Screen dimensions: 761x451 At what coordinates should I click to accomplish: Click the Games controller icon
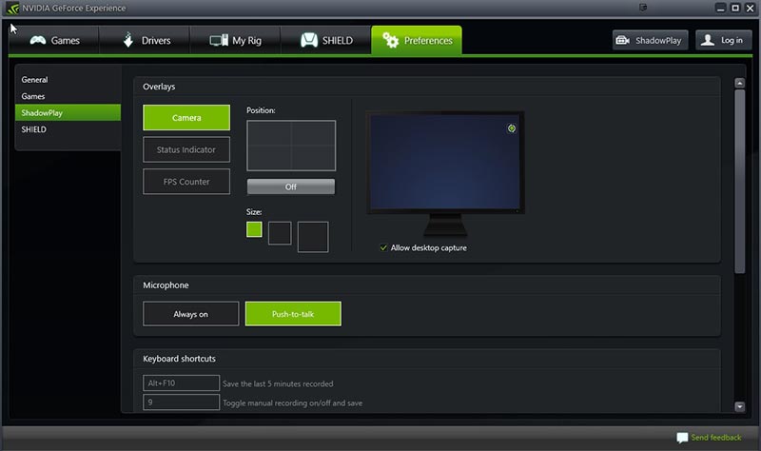pyautogui.click(x=38, y=41)
